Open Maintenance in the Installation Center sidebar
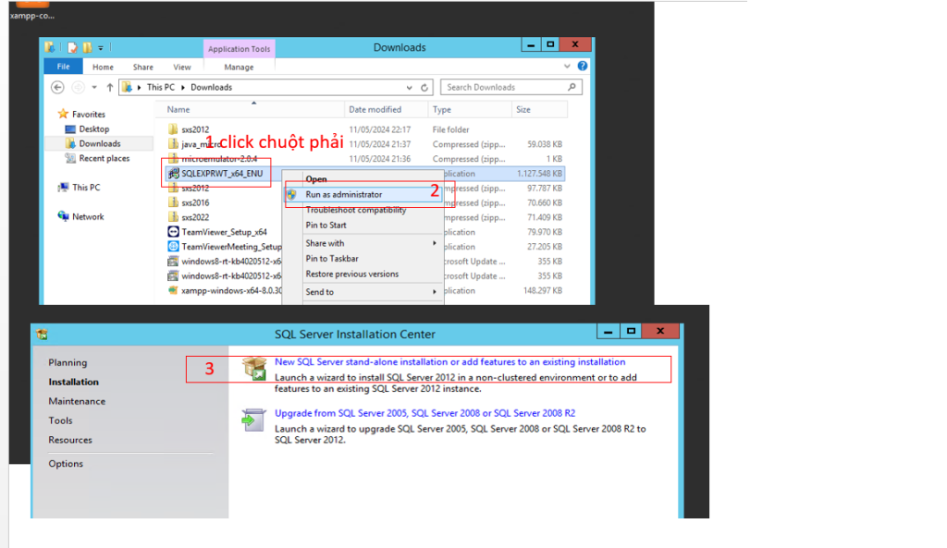The image size is (947, 548). point(77,401)
